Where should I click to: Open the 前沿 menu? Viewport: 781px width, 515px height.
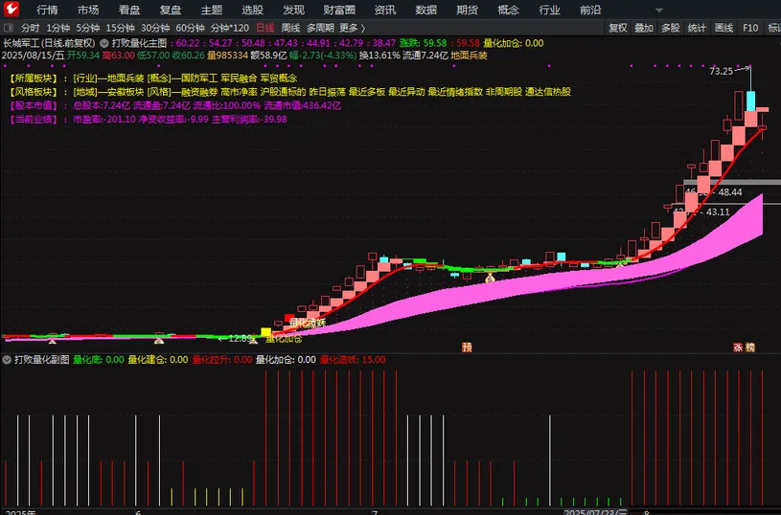(x=590, y=10)
